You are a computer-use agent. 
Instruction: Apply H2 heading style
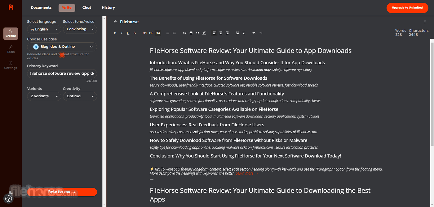click(x=151, y=33)
